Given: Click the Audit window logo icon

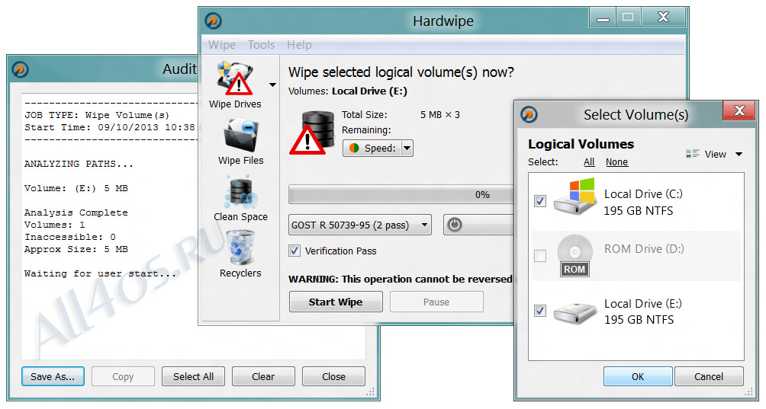Looking at the screenshot, I should coord(20,69).
